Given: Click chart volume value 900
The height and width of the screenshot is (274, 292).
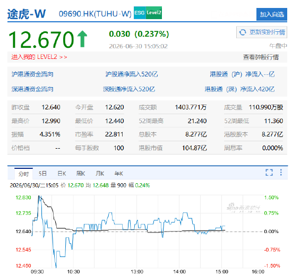Looking at the screenshot, I should [122, 185].
